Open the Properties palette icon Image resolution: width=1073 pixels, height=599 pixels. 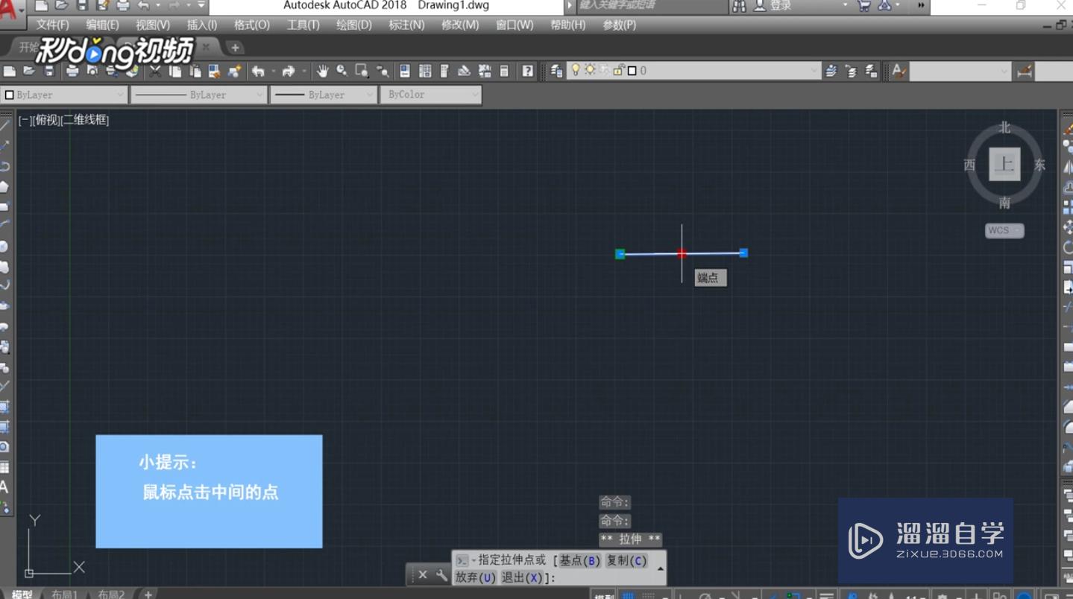pos(405,72)
